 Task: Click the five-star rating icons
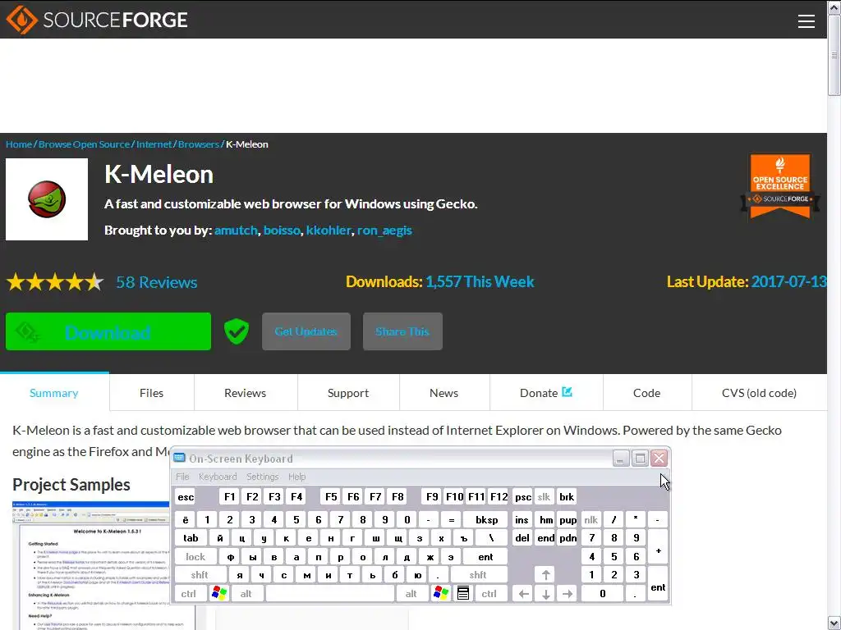[55, 282]
